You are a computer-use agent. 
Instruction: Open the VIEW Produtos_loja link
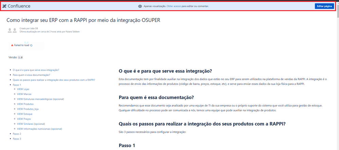click(28, 109)
